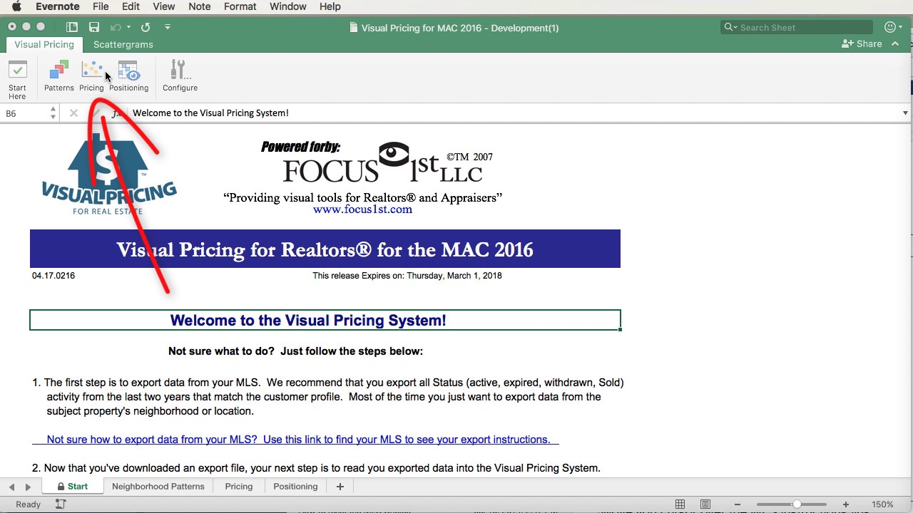Viewport: 913px width, 513px height.
Task: Switch to Normal view icon
Action: [680, 504]
